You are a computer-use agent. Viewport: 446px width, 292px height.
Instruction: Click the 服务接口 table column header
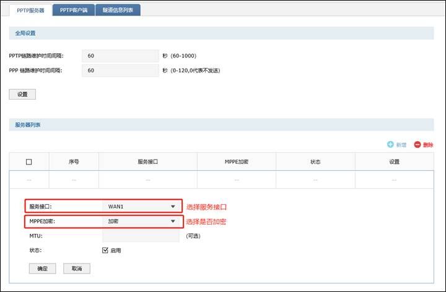pyautogui.click(x=147, y=162)
